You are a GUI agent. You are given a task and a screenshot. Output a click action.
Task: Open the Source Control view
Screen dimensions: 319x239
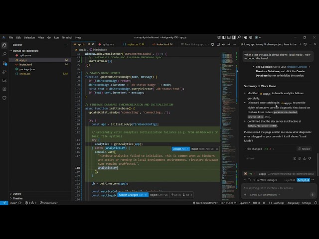[4, 63]
